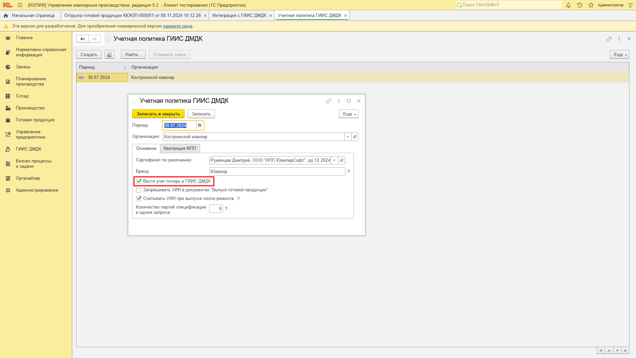Open Еще menu on list page
The image size is (636, 358).
pos(619,55)
